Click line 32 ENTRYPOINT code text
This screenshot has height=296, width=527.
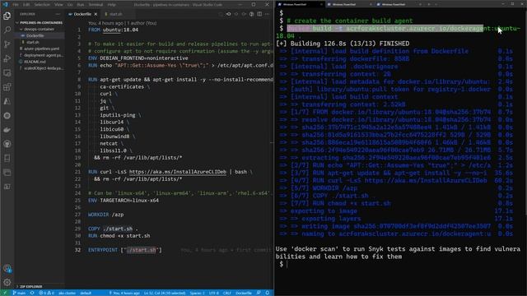tap(124, 250)
